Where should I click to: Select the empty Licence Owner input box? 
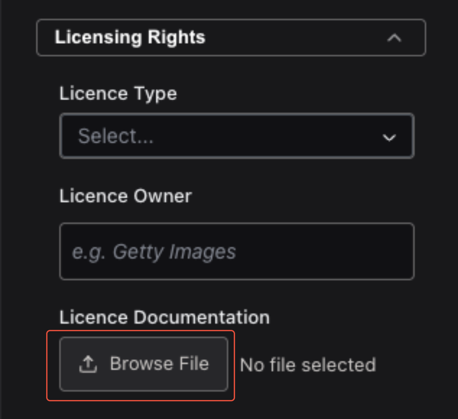click(x=237, y=251)
